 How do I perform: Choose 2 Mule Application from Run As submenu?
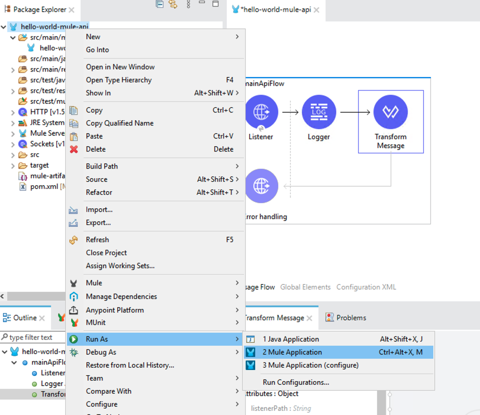pyautogui.click(x=292, y=352)
